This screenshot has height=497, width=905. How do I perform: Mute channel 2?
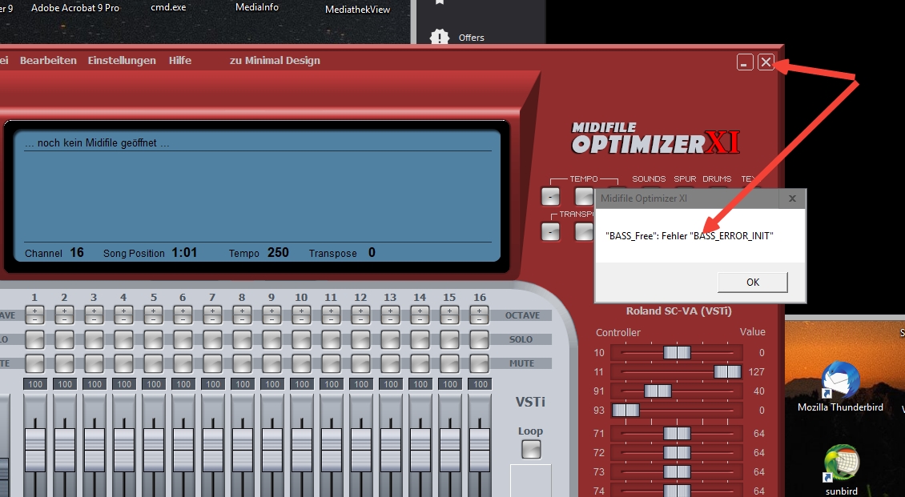coord(64,364)
